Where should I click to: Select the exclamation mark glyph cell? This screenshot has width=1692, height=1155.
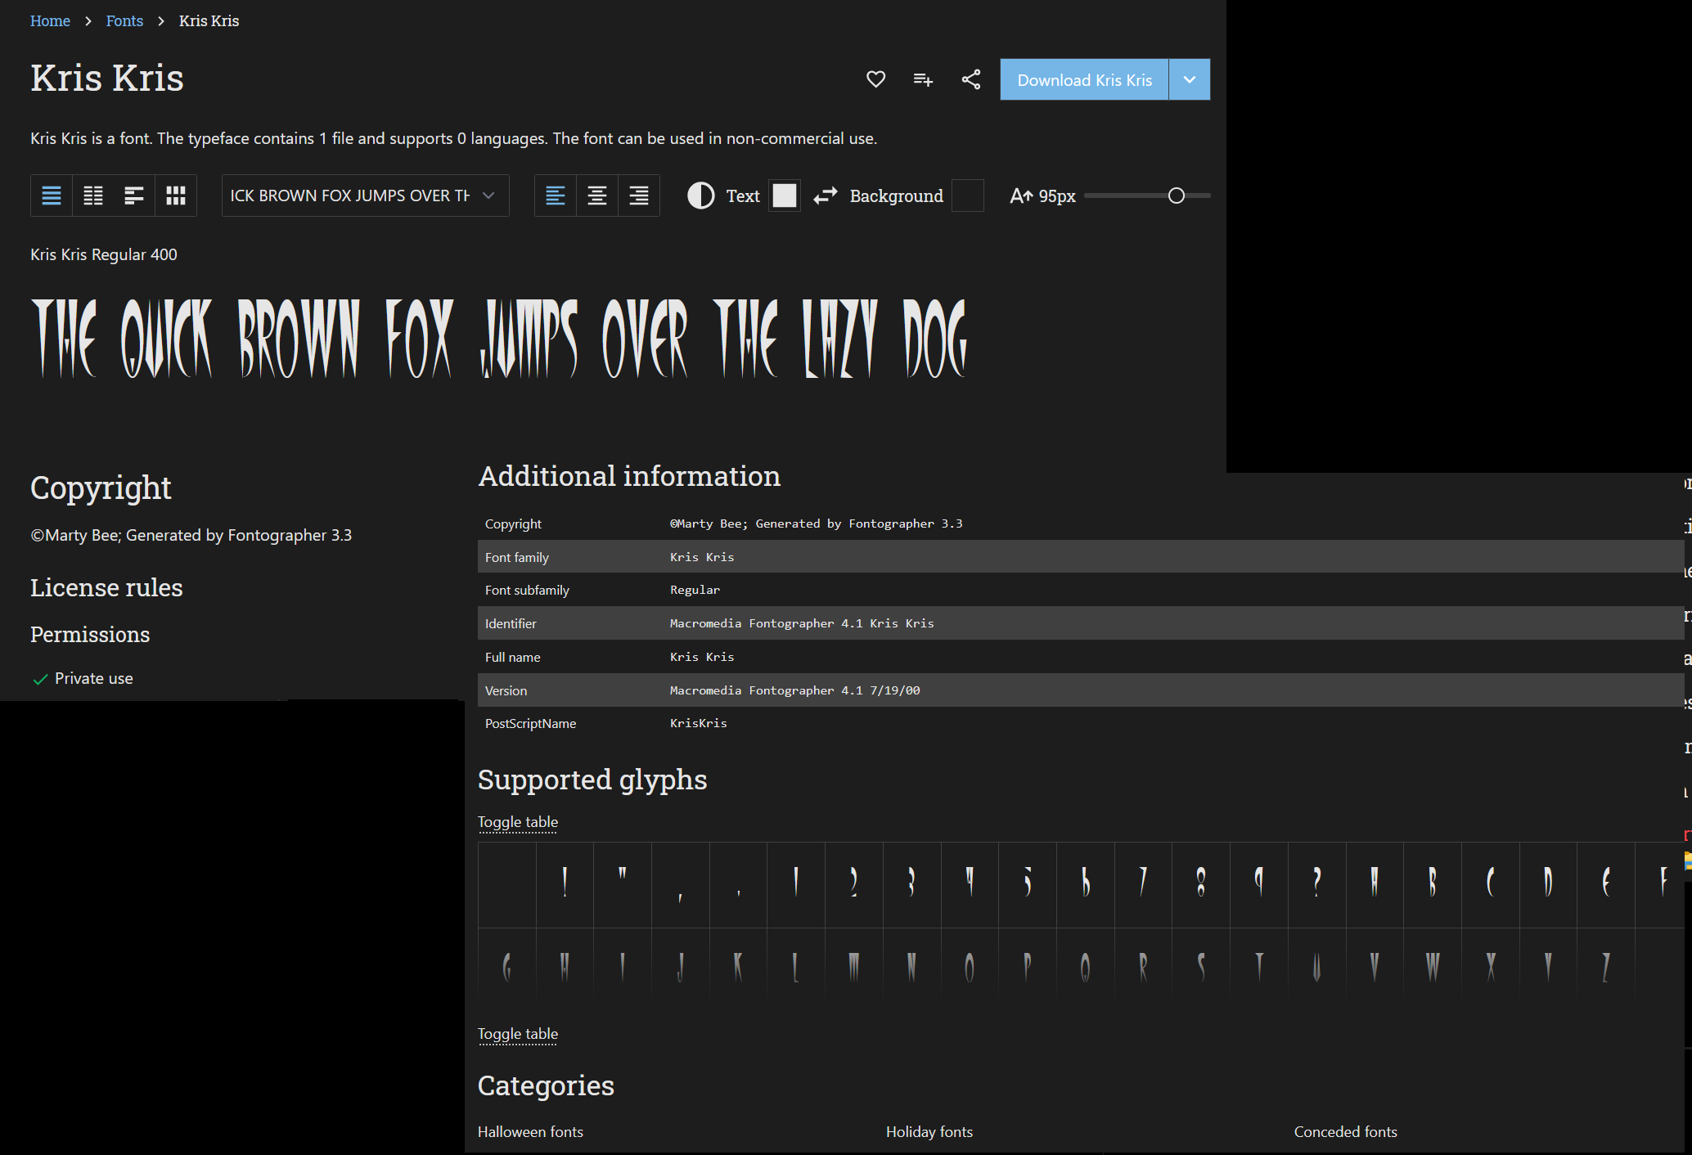point(565,885)
